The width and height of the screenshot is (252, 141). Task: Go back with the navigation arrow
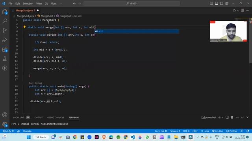[x=74, y=4]
